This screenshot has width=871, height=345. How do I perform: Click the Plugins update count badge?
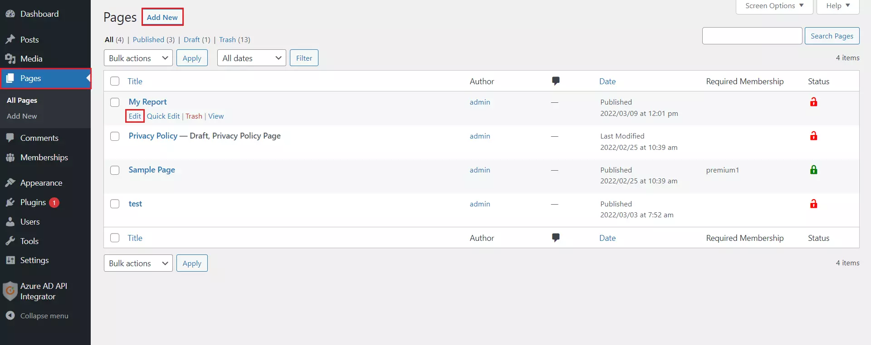[x=54, y=202]
